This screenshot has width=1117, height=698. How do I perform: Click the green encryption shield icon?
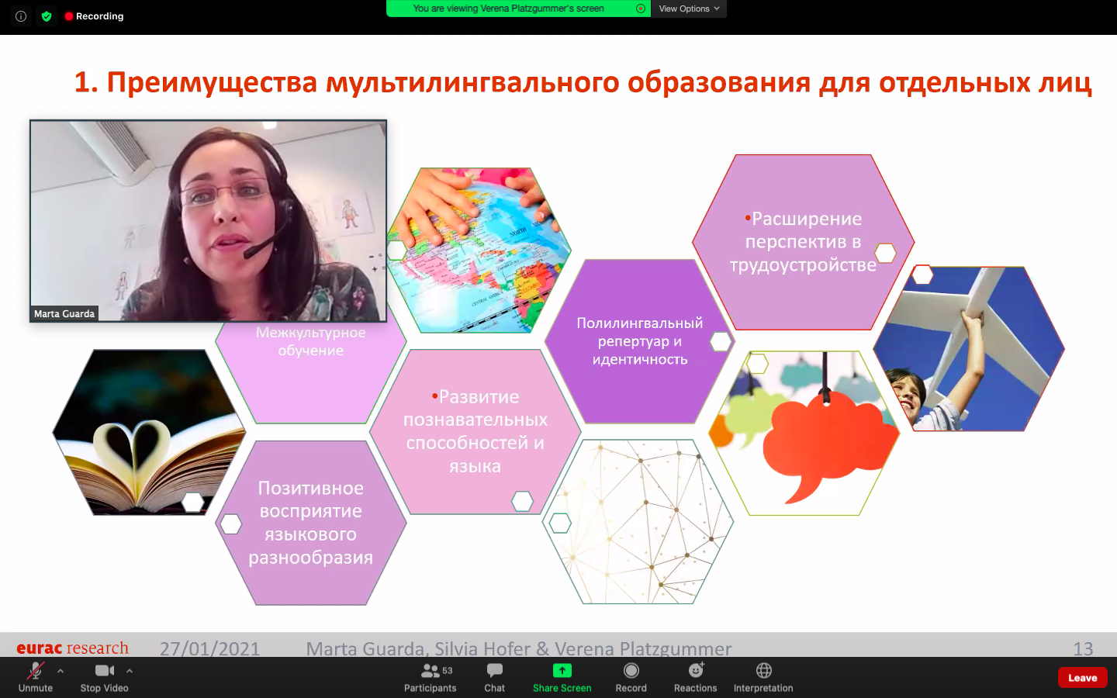pyautogui.click(x=47, y=16)
